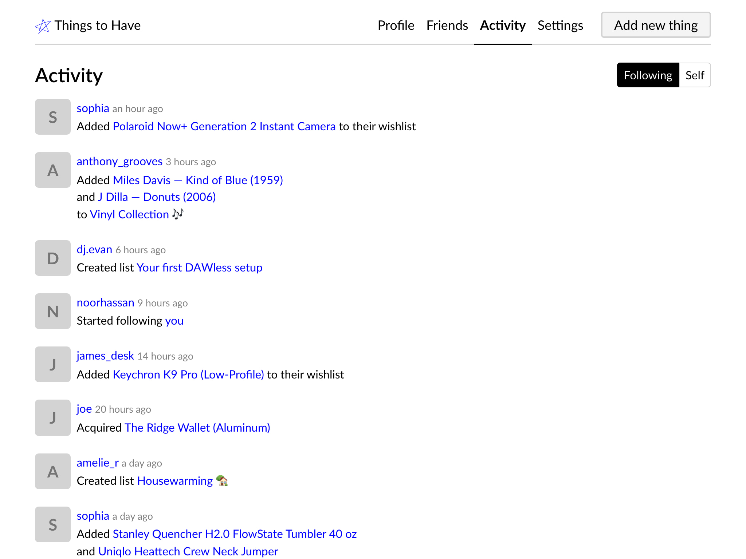The height and width of the screenshot is (559, 746).
Task: Open J Dilla — Donuts (2006)
Action: 157,197
